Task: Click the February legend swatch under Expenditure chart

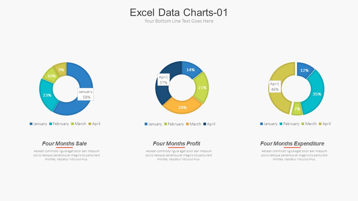Action: tap(281, 124)
